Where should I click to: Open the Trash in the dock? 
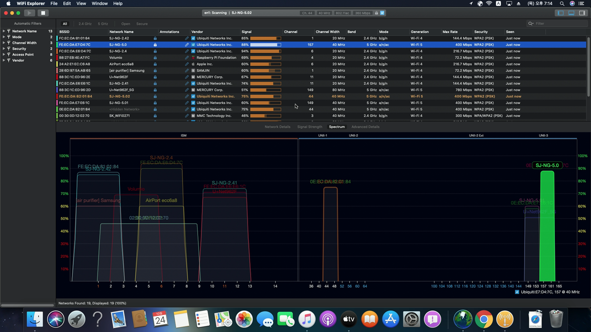click(x=556, y=319)
